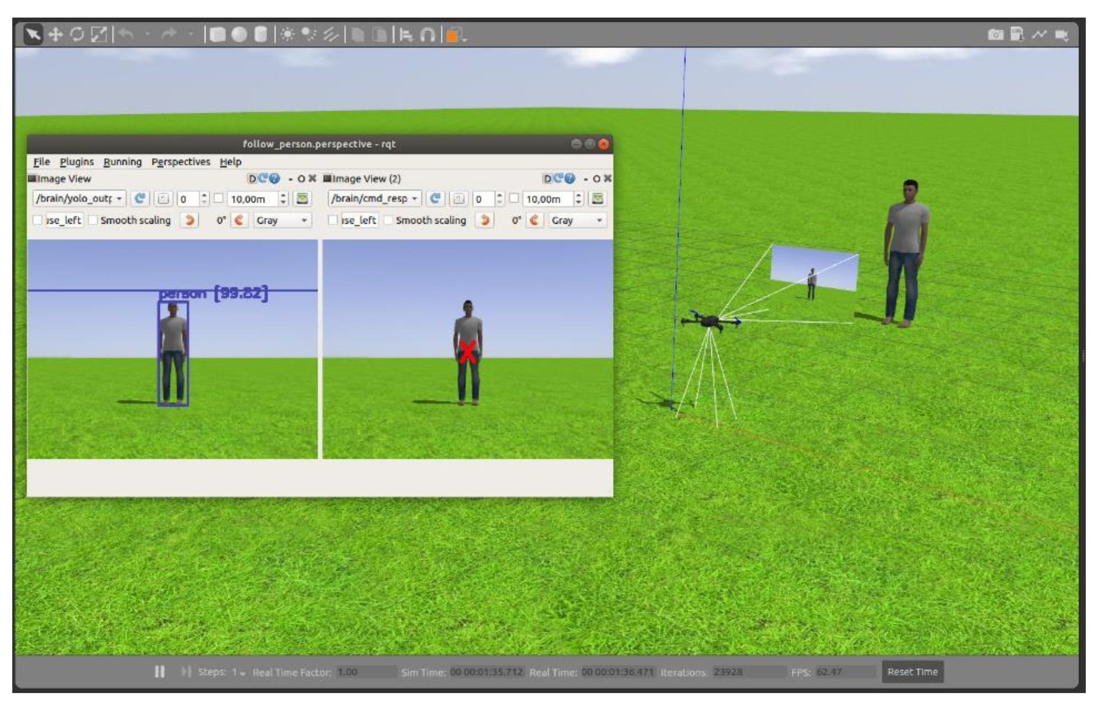Image resolution: width=1105 pixels, height=709 pixels.
Task: Open the Perspectives menu
Action: (x=181, y=161)
